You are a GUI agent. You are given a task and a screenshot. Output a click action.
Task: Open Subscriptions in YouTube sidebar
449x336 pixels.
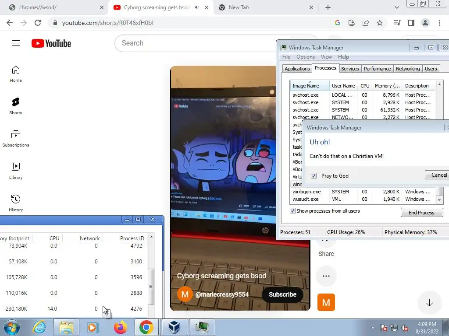click(16, 139)
